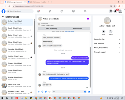Show hidden system tray icons chevron
The height and width of the screenshot is (100, 125).
click(105, 98)
